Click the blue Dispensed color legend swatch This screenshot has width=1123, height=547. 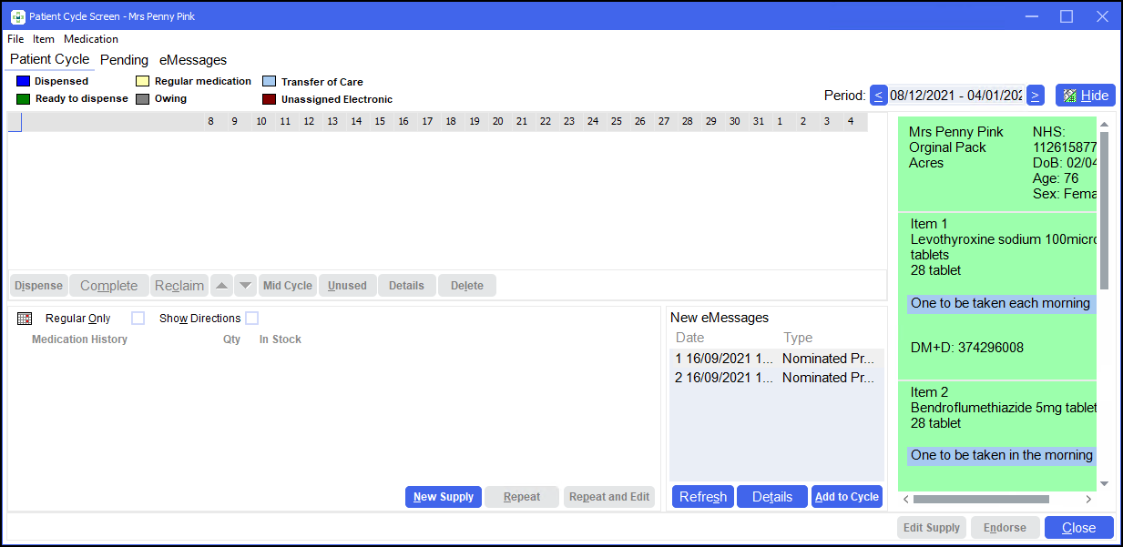click(24, 81)
